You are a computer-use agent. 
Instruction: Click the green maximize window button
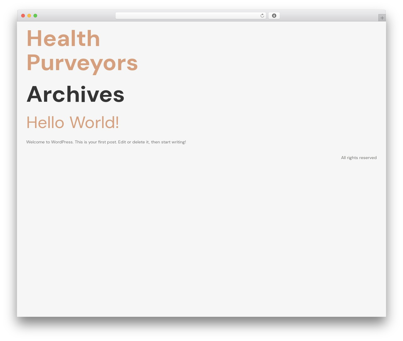click(x=35, y=16)
